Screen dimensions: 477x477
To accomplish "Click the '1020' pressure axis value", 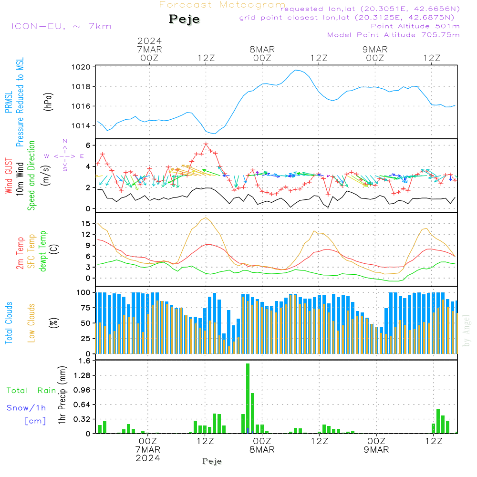I will (81, 67).
